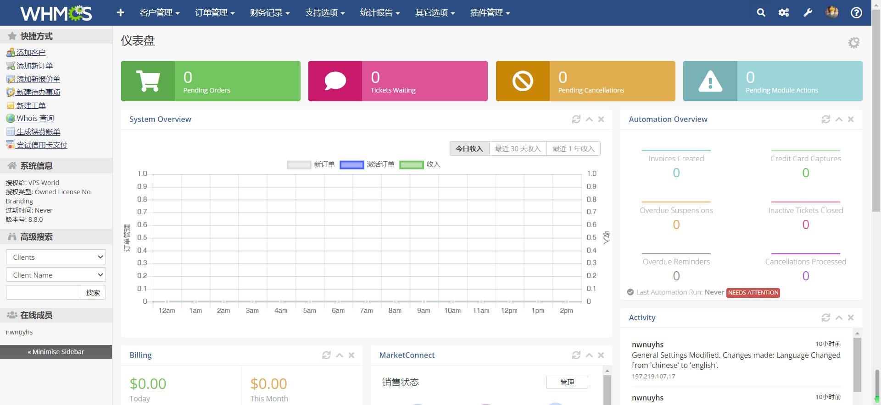
Task: Open the 其它选项 menu
Action: click(x=435, y=13)
